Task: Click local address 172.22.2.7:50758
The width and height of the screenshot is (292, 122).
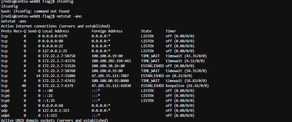Action: [x=59, y=56]
